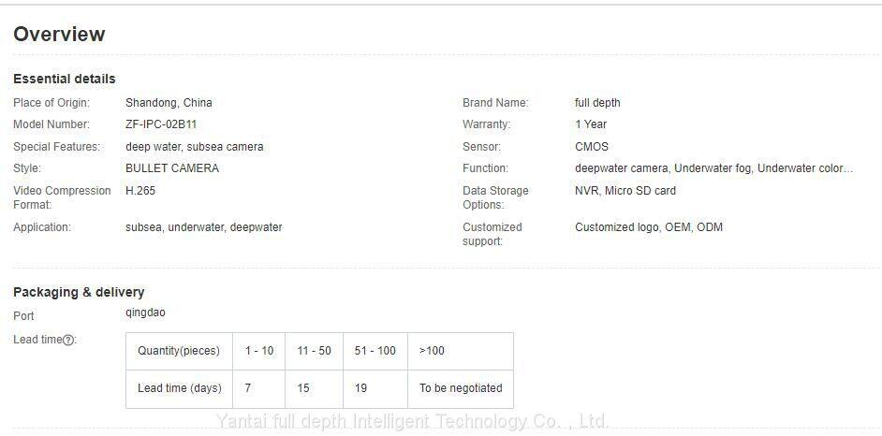Click the CMOS sensor value
This screenshot has height=436, width=882.
click(x=592, y=147)
